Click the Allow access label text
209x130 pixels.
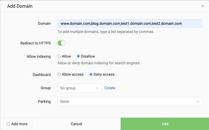coord(73,74)
